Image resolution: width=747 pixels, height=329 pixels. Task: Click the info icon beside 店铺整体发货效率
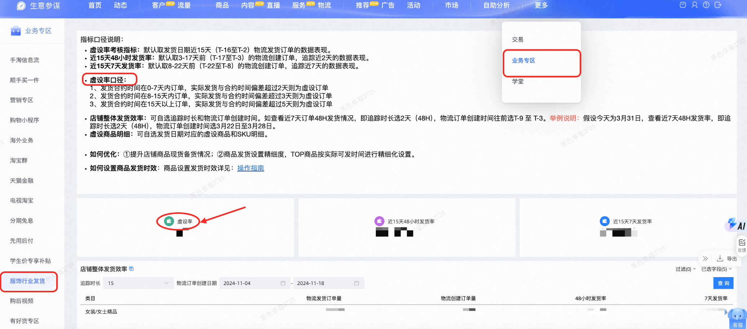[131, 269]
